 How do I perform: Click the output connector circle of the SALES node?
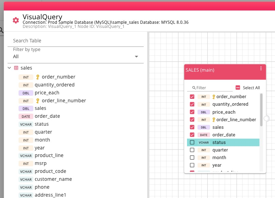coord(266,118)
